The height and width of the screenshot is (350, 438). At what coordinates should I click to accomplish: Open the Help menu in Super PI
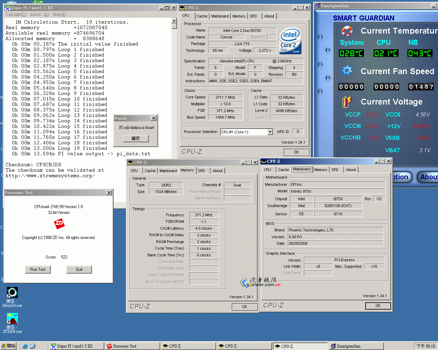tap(59, 14)
